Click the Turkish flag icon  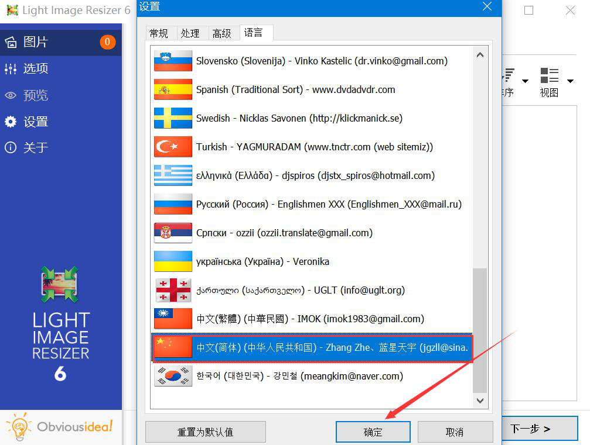click(173, 147)
